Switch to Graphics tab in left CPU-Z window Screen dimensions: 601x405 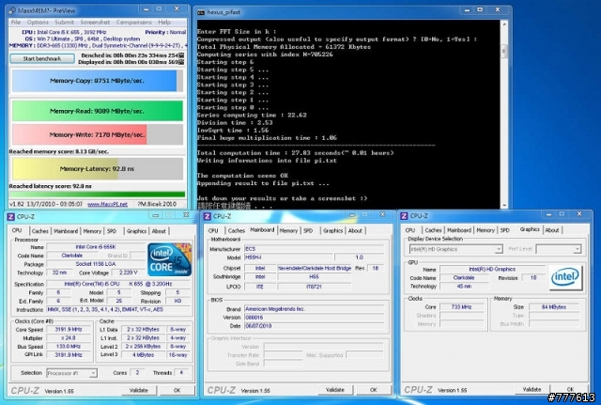coord(136,231)
